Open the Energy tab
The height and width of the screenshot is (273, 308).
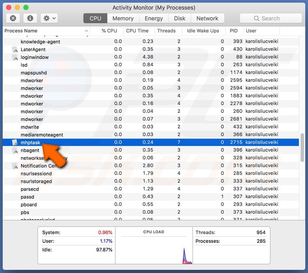[x=154, y=18]
